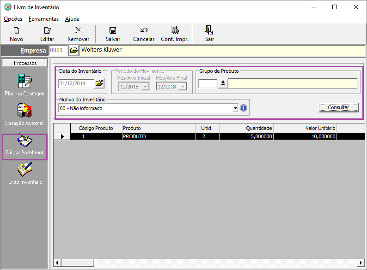Open Planilha Contagem process
This screenshot has height=270, width=367.
[x=25, y=85]
